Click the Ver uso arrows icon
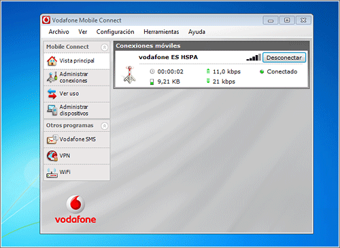340x248 pixels. pyautogui.click(x=52, y=94)
